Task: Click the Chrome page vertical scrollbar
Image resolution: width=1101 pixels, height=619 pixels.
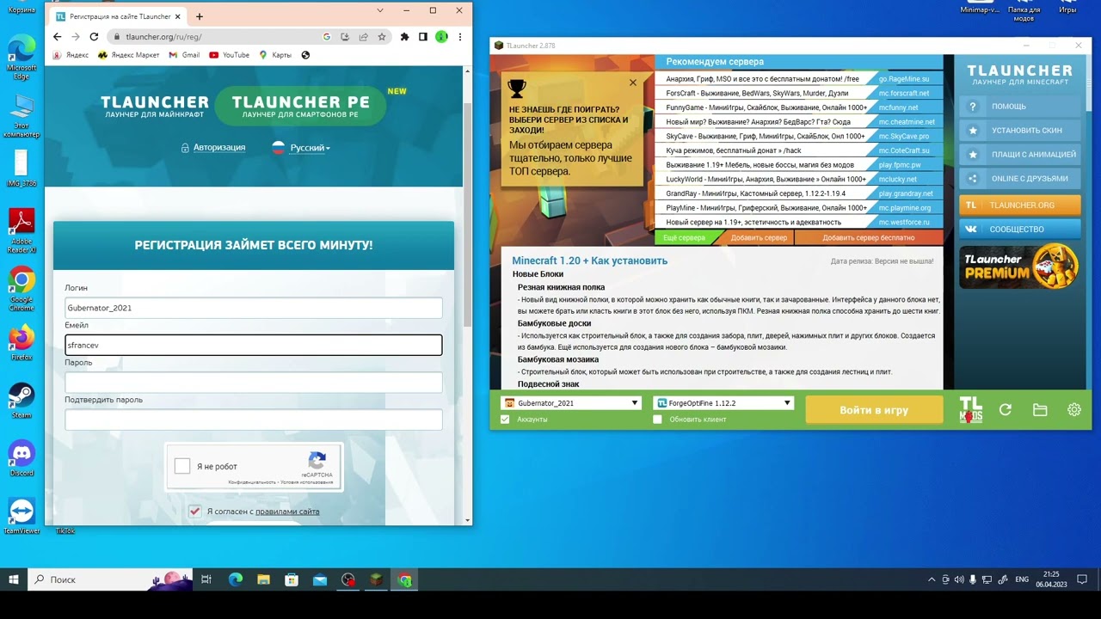Action: coord(468,215)
